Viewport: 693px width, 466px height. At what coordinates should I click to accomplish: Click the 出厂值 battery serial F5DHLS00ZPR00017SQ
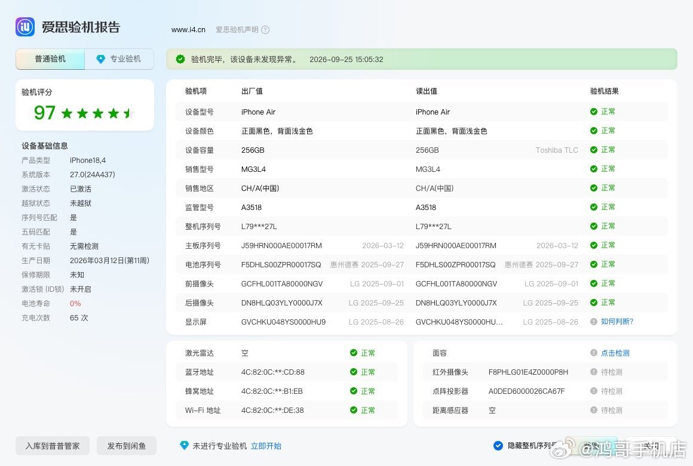pyautogui.click(x=281, y=265)
